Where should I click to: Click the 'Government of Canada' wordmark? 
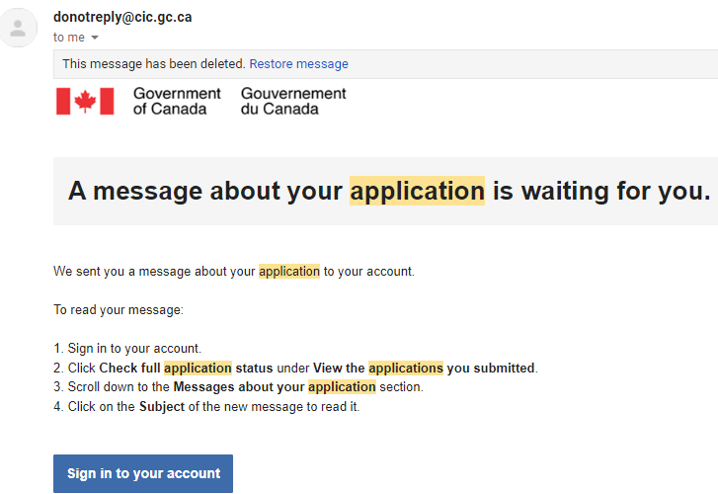177,102
